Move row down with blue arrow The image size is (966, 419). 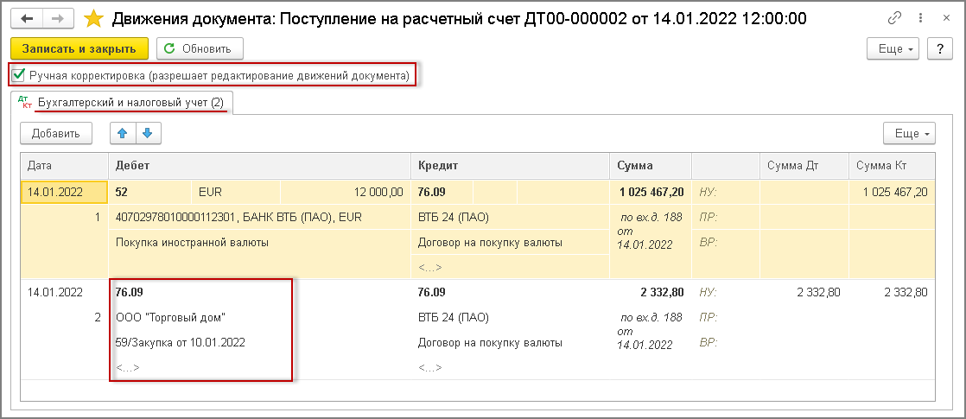coord(148,133)
